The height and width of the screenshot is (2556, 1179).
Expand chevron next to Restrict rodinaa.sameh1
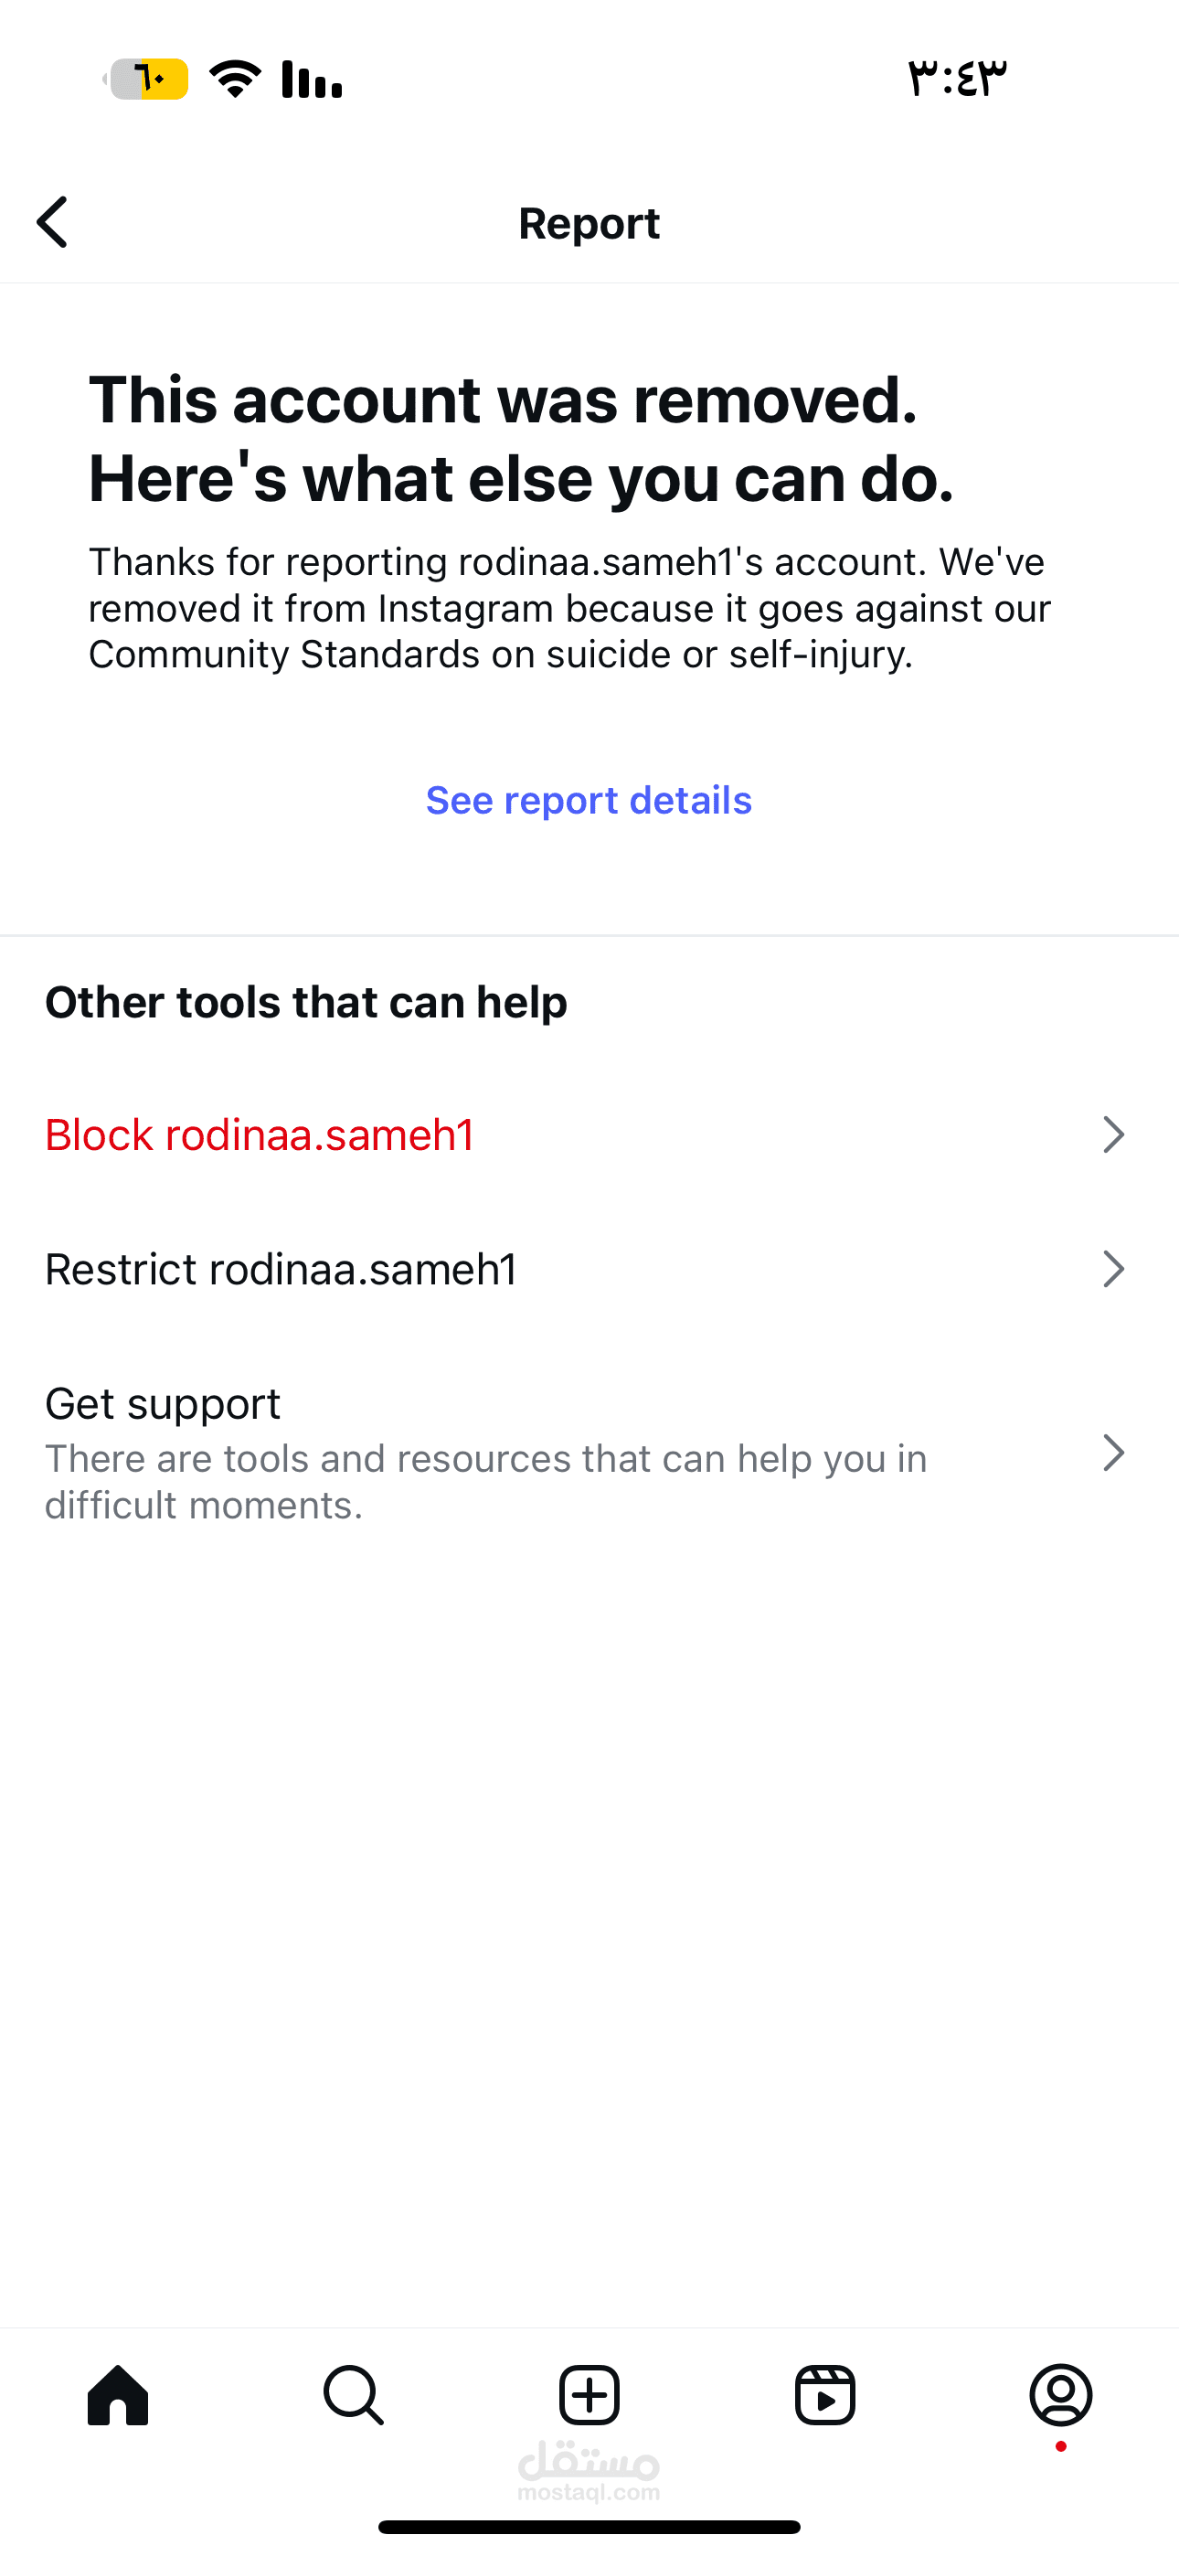1113,1269
